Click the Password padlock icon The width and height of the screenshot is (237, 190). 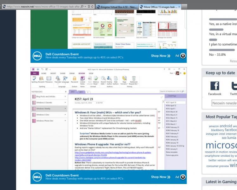pyautogui.click(x=74, y=78)
